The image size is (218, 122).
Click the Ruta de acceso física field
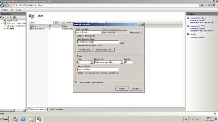[x=98, y=42]
